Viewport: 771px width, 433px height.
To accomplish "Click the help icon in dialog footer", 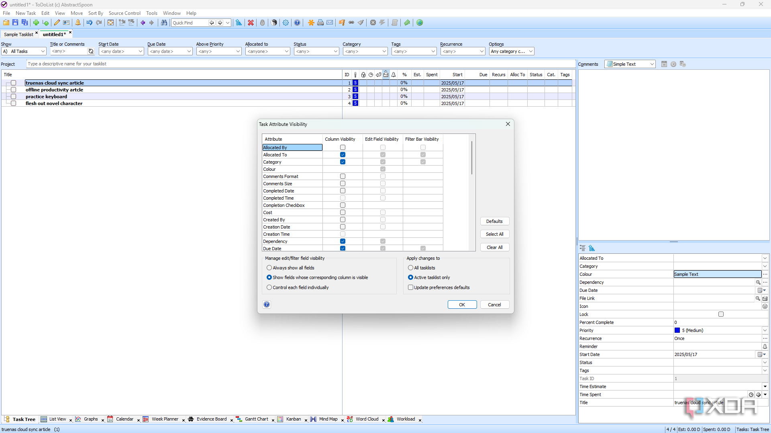I will click(x=267, y=305).
